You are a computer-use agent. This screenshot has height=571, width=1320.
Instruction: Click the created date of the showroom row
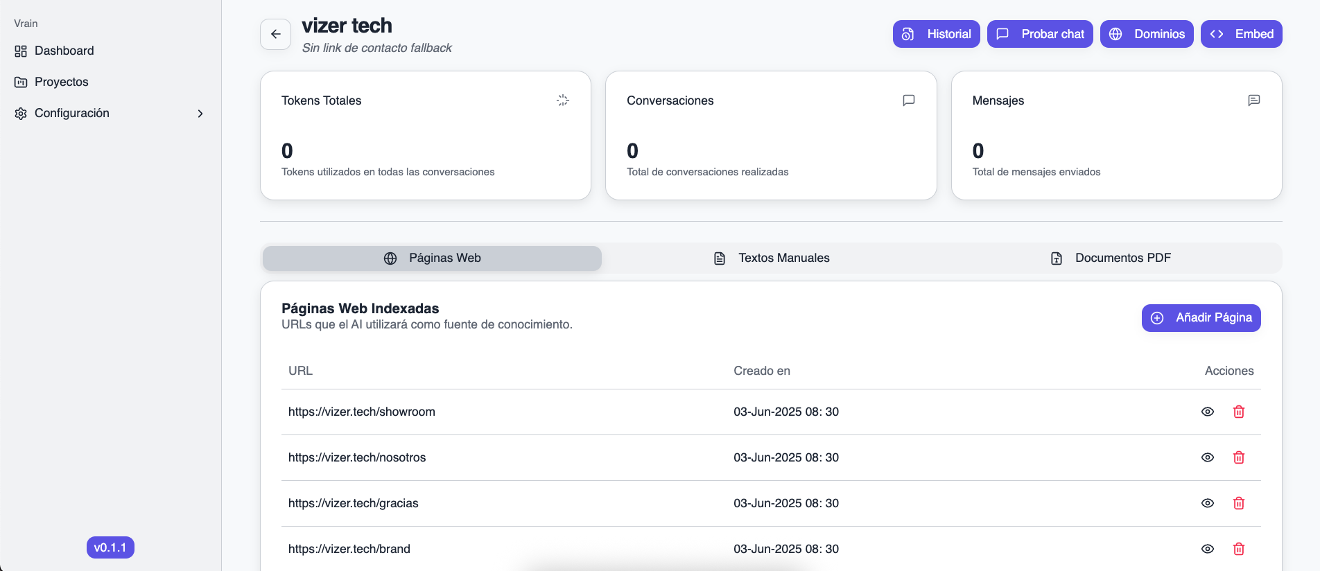(x=786, y=412)
